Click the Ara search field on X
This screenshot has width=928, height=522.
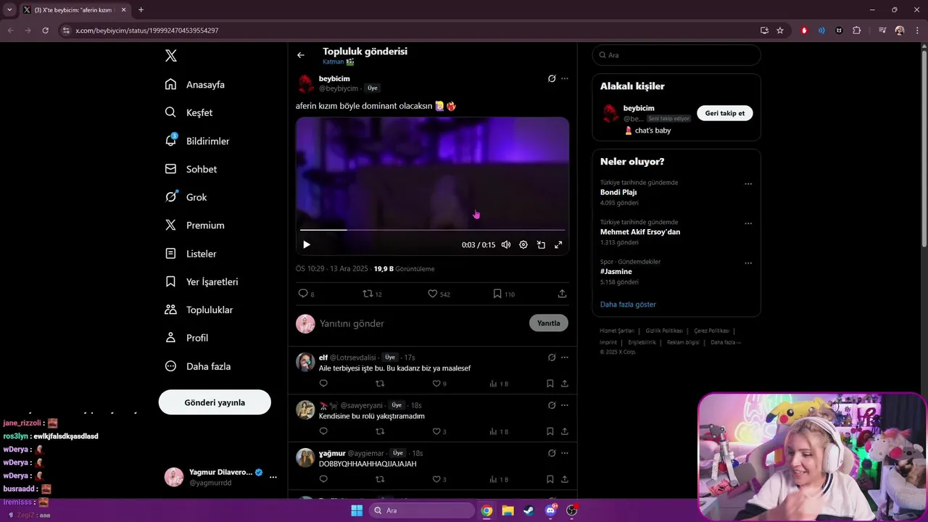click(x=676, y=55)
